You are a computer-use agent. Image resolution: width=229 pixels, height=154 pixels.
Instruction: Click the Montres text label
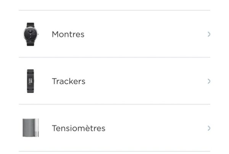click(68, 34)
